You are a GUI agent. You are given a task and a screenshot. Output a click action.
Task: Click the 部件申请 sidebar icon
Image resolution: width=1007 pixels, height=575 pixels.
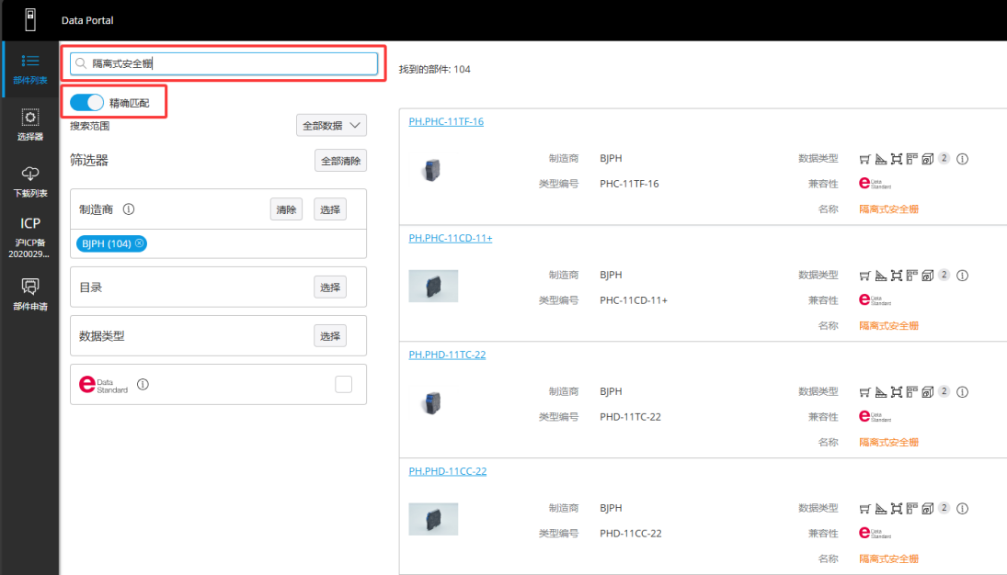[29, 294]
